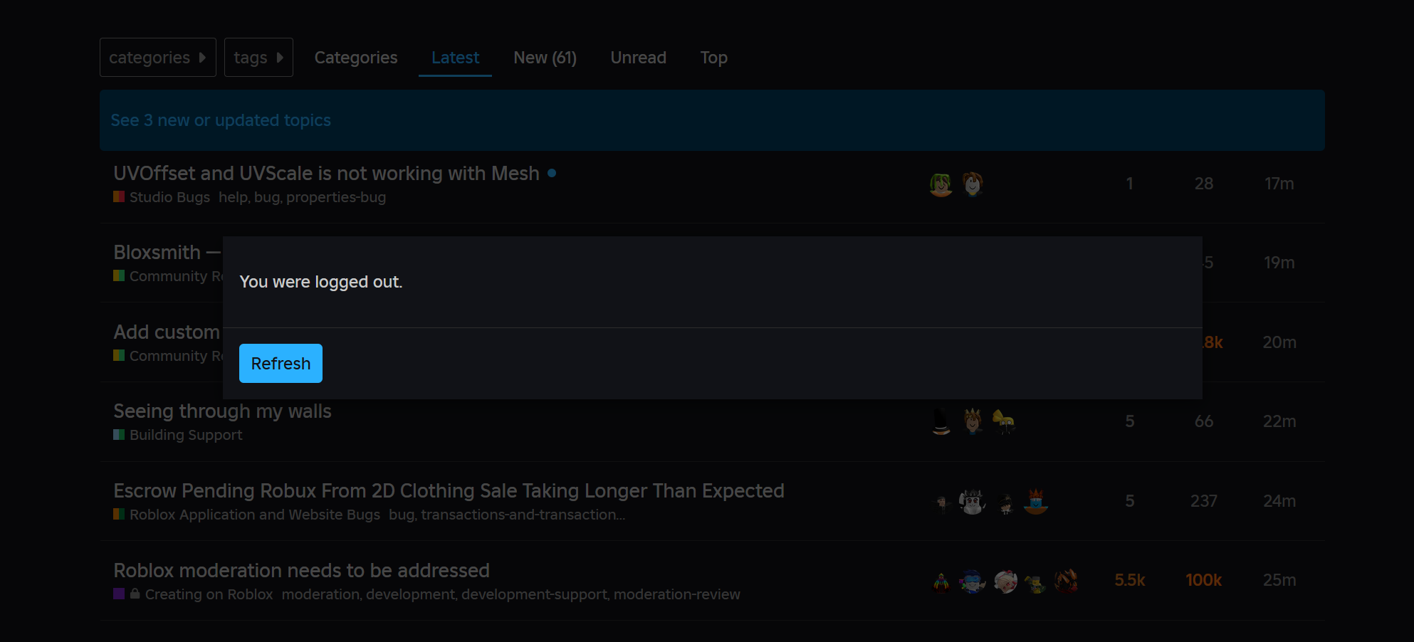Click the brown-haired avatar on the UVOffset topic
This screenshot has height=642, width=1414.
[973, 184]
